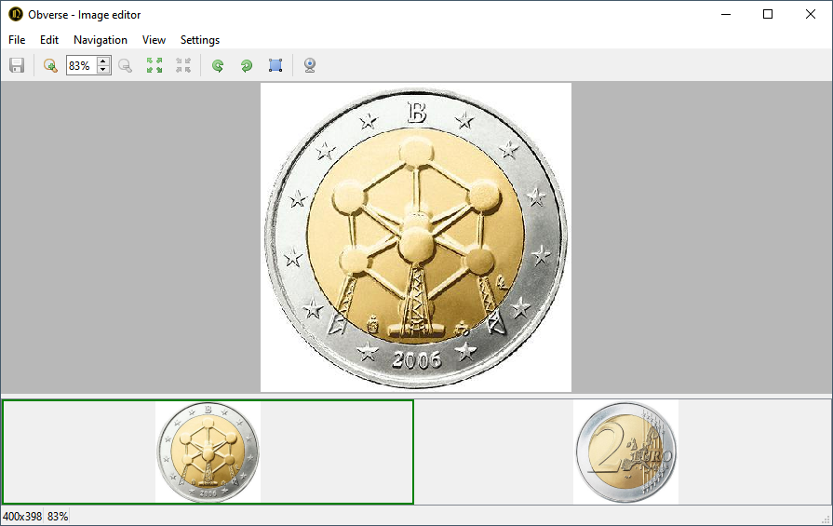
Task: Open the Navigation menu
Action: pos(101,40)
